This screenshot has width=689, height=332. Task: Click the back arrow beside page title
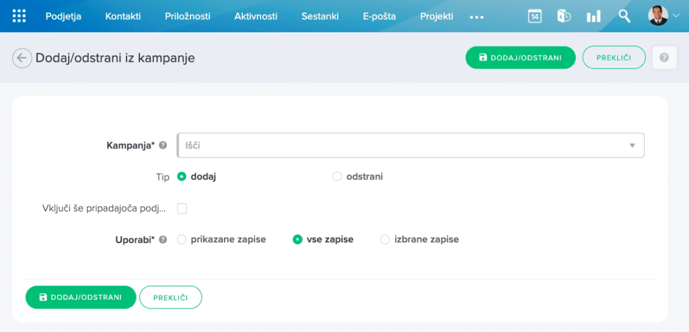click(22, 58)
